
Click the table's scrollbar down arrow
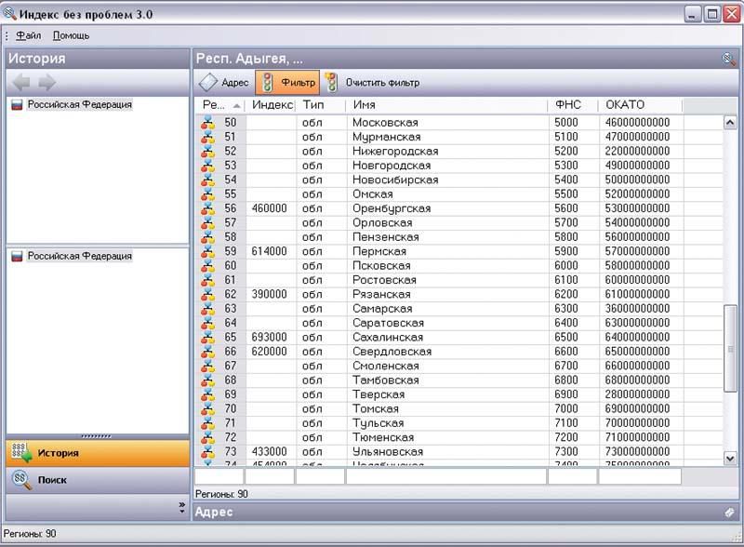coord(730,458)
